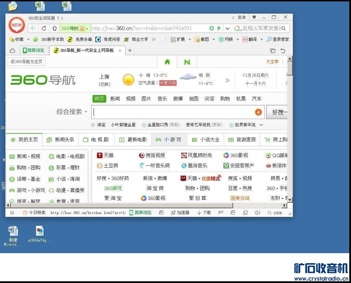This screenshot has width=351, height=283.
Task: Open the 翻译 translate tool
Action: (250, 39)
